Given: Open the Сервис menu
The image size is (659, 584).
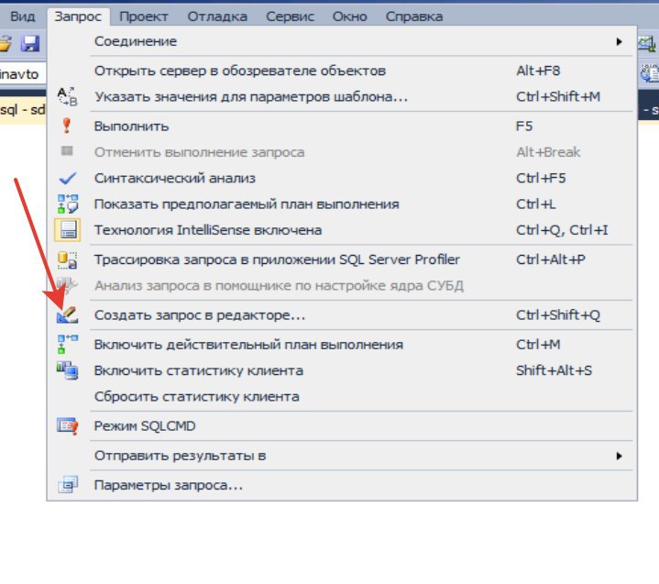Looking at the screenshot, I should pyautogui.click(x=290, y=17).
